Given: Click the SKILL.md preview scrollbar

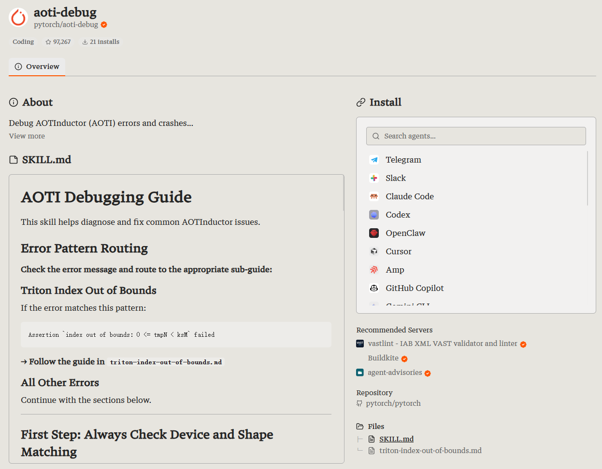Looking at the screenshot, I should pos(344,193).
